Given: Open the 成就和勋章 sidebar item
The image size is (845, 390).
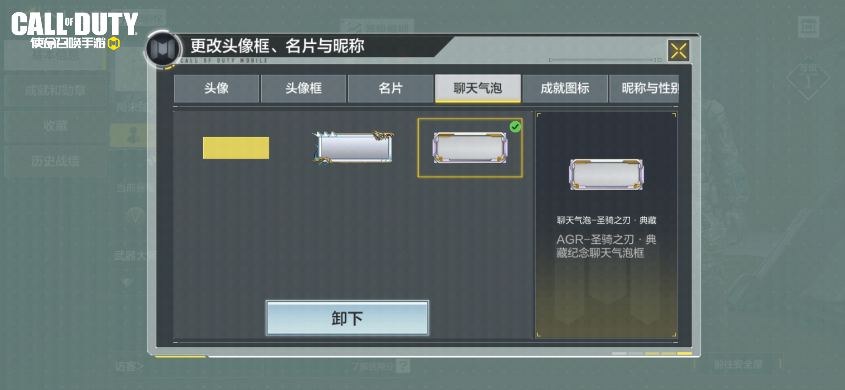Looking at the screenshot, I should click(55, 90).
